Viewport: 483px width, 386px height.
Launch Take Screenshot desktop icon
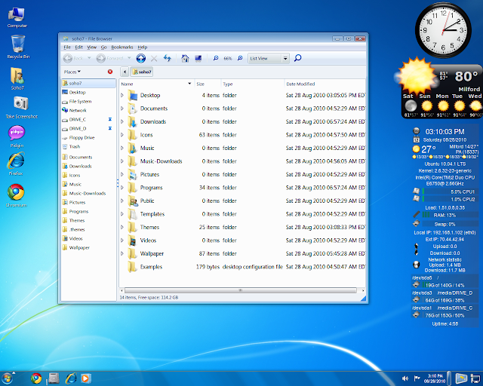tap(21, 107)
